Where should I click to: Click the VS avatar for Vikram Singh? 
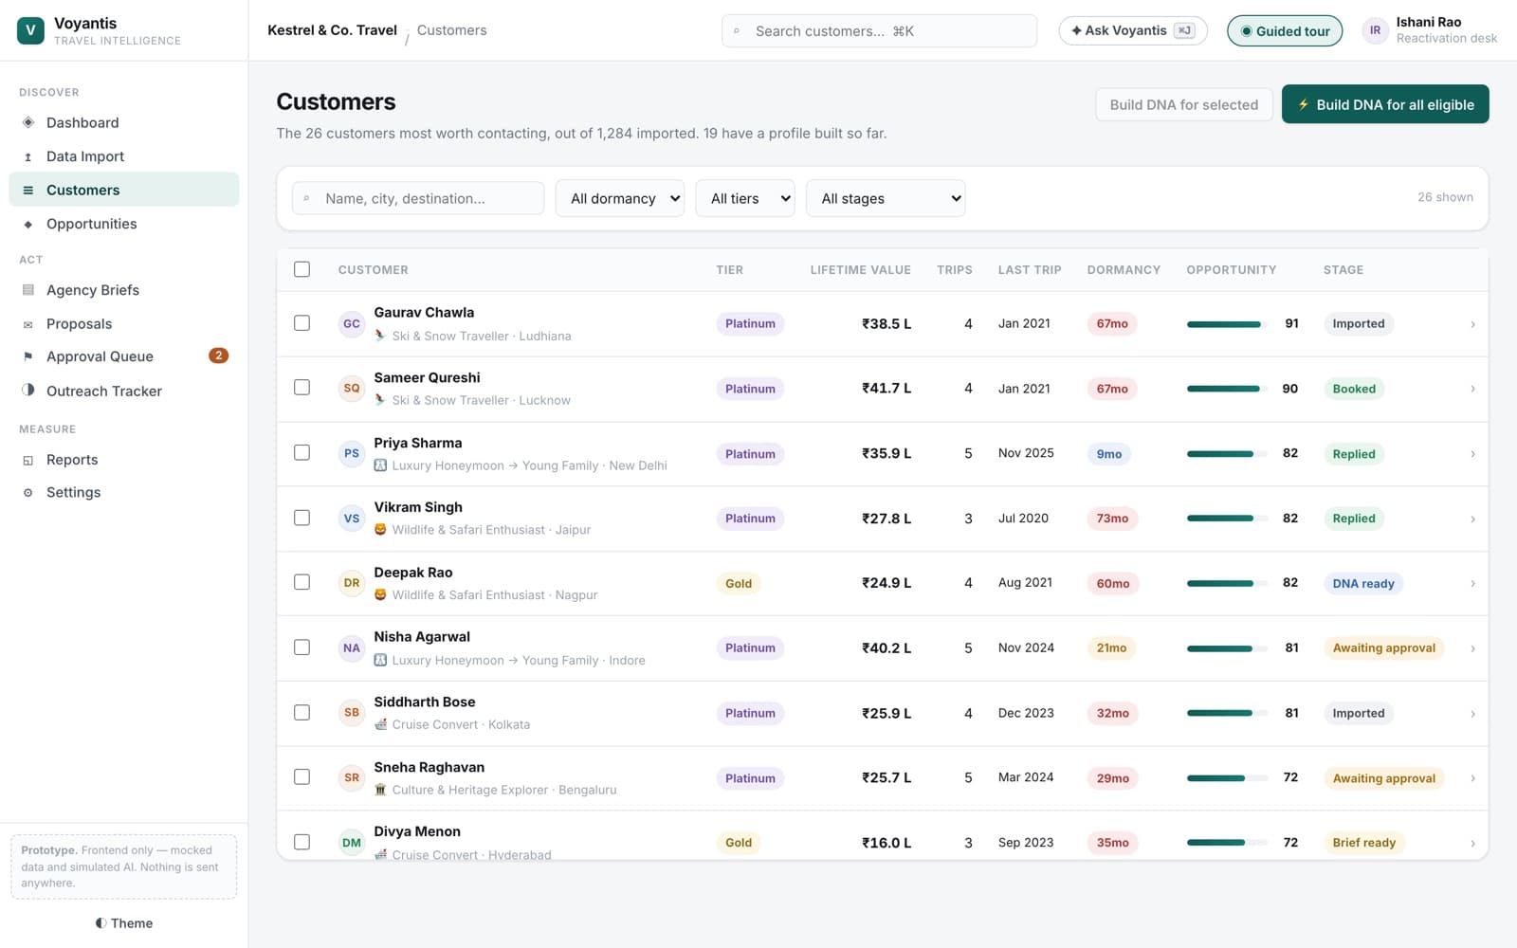coord(352,518)
